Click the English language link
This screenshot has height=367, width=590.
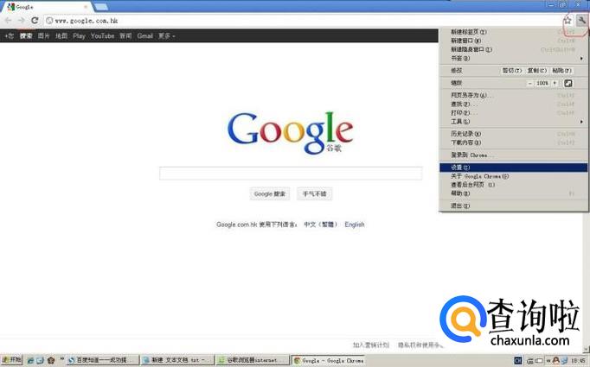tap(355, 225)
